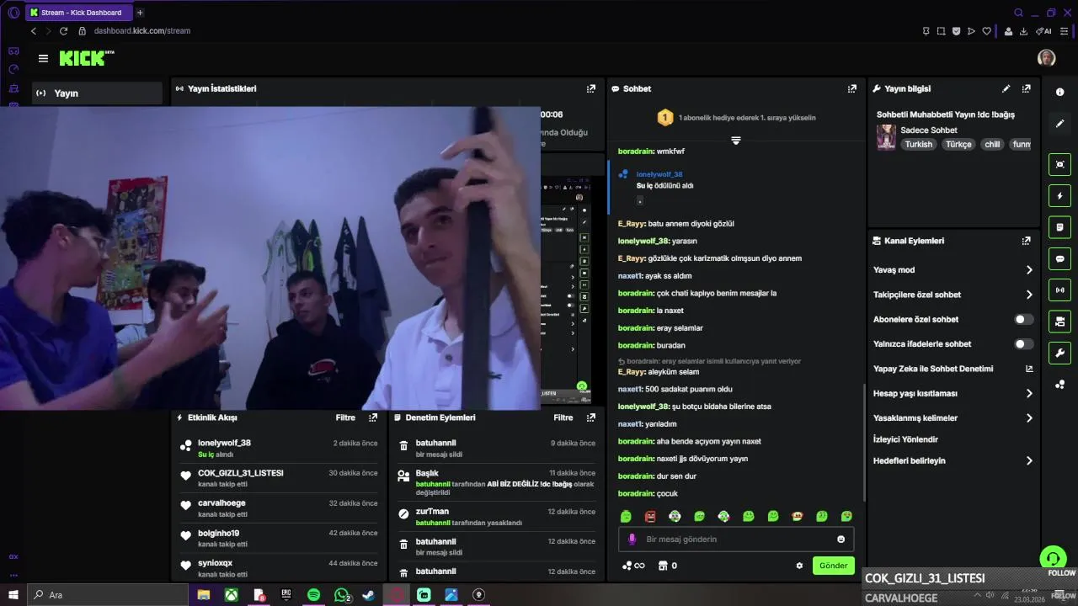This screenshot has height=606, width=1078.
Task: Collapse the pinned chat leaderboard handle
Action: 735,141
